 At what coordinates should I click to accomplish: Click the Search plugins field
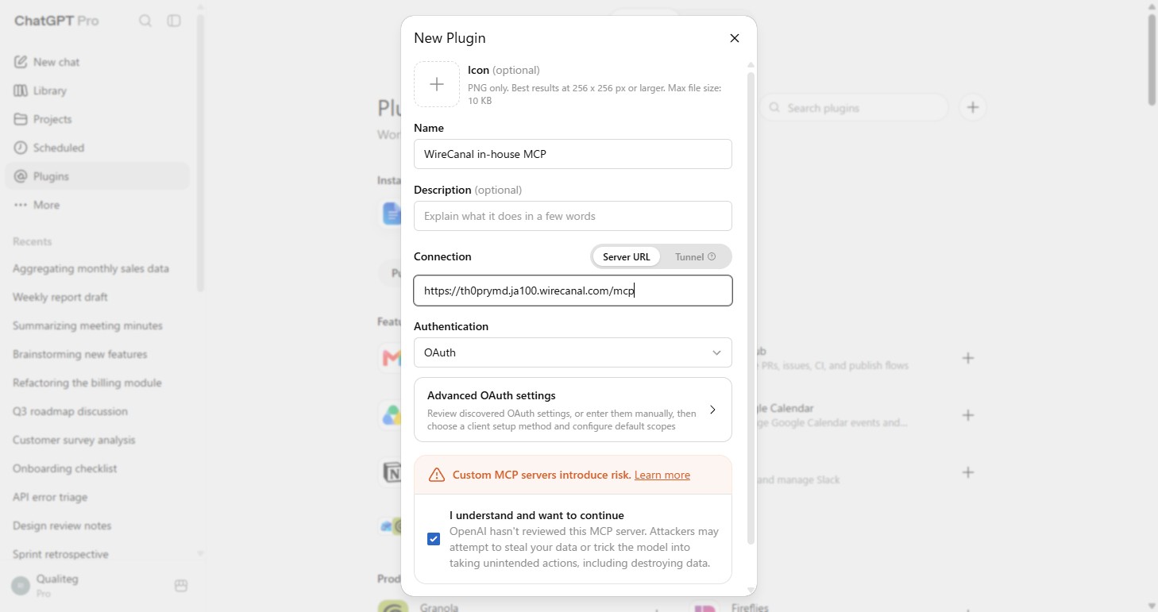point(854,108)
